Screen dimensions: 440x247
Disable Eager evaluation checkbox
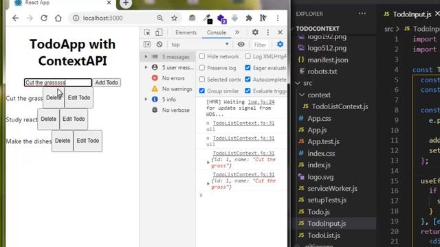(247, 68)
